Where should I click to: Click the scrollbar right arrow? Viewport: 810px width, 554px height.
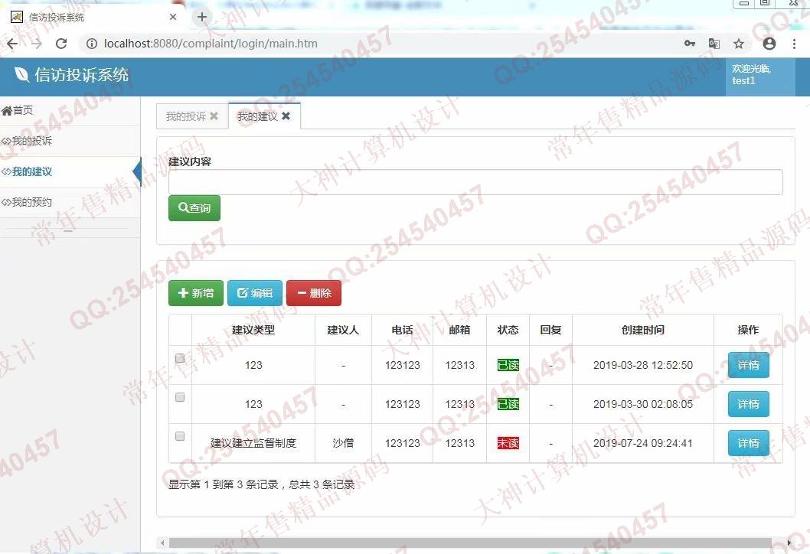pyautogui.click(x=789, y=543)
